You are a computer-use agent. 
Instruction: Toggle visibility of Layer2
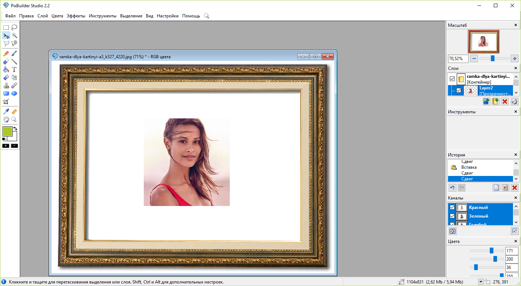459,91
